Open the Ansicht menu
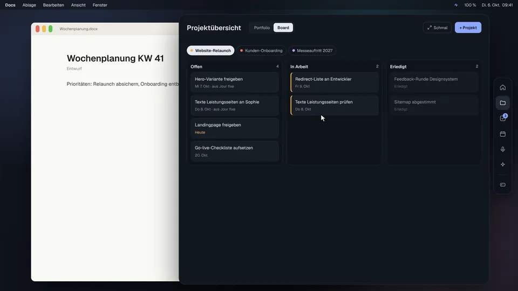518x291 pixels. pos(78,5)
